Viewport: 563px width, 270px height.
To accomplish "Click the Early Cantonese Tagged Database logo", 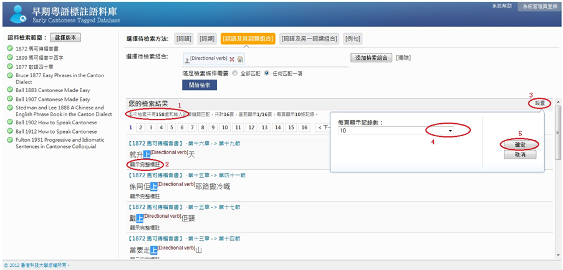I will [x=62, y=12].
